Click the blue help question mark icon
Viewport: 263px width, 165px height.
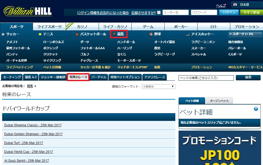click(x=256, y=109)
